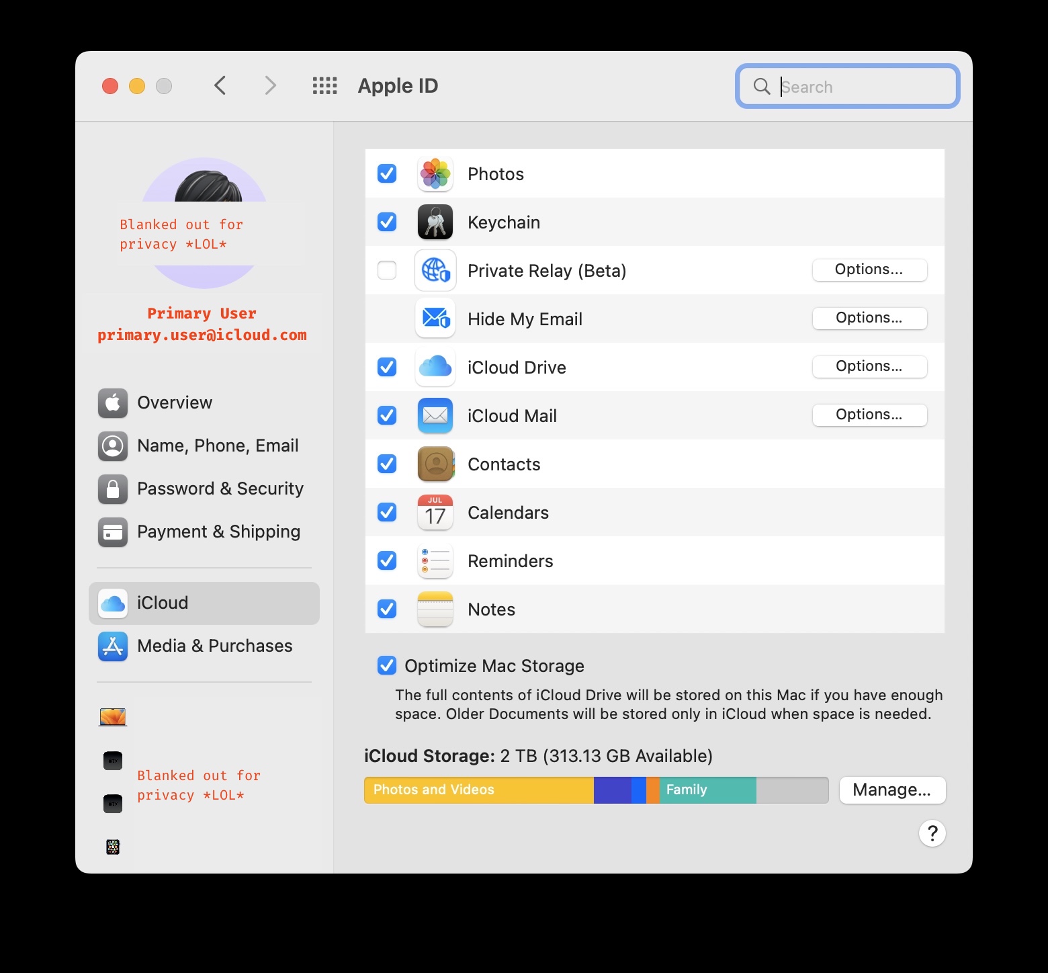Uncheck the Notes checkbox
1048x973 pixels.
[x=387, y=609]
